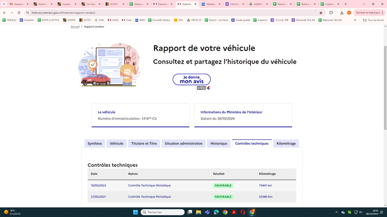Open the weather widget showing 16°C

pyautogui.click(x=13, y=212)
